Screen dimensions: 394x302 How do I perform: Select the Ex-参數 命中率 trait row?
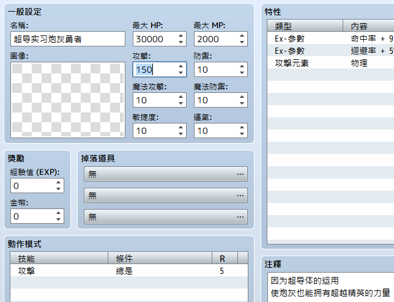330,39
